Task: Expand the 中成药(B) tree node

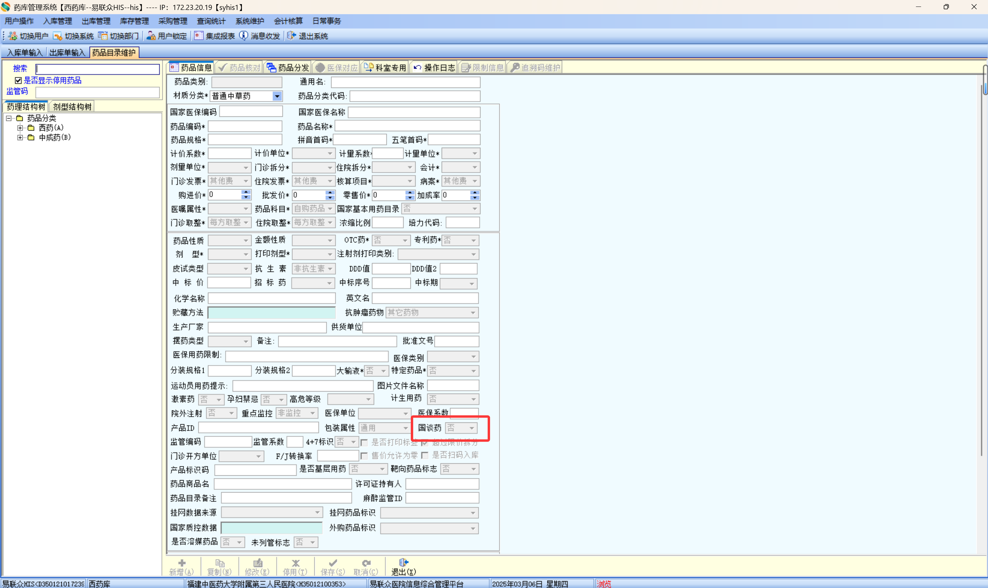Action: 20,137
